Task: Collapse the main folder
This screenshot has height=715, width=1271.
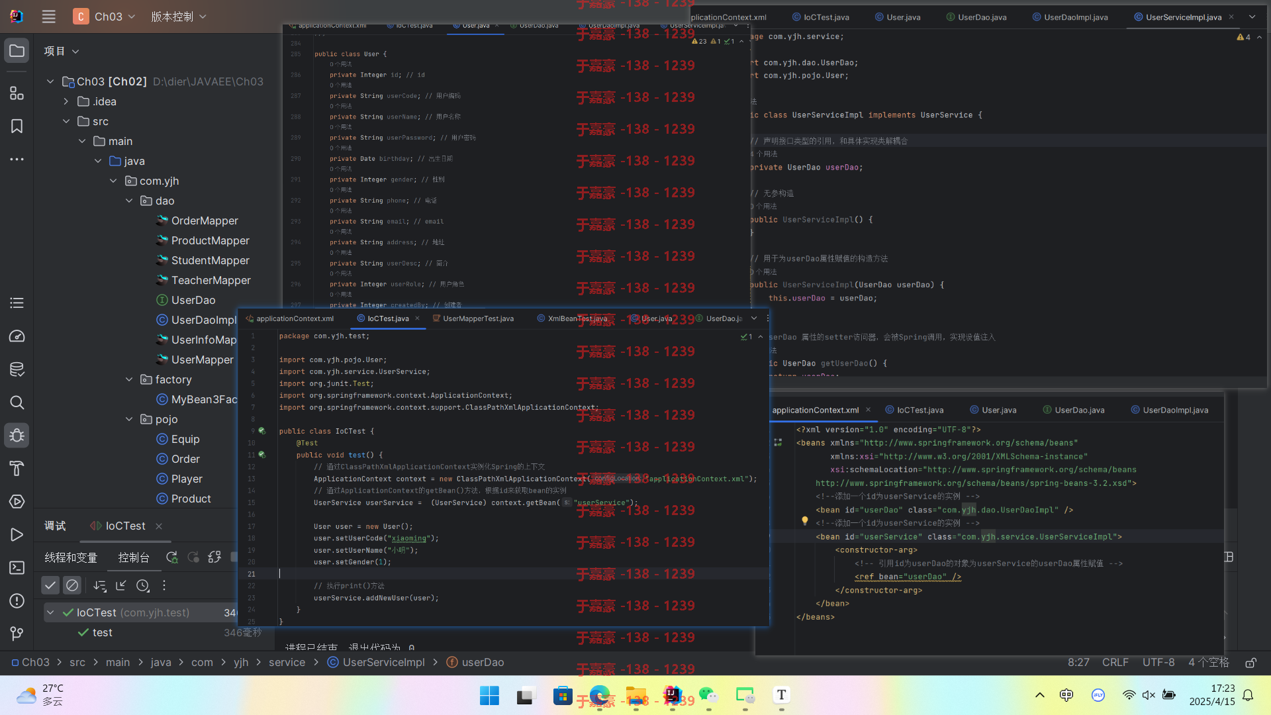Action: [x=82, y=141]
